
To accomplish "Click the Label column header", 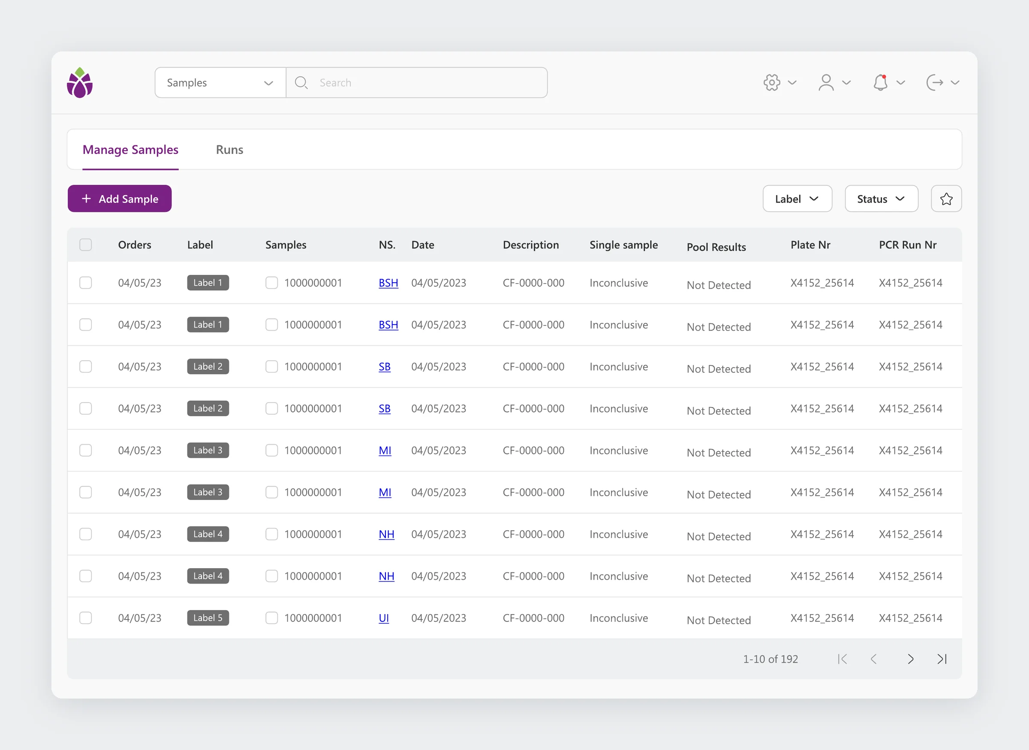I will [x=200, y=245].
